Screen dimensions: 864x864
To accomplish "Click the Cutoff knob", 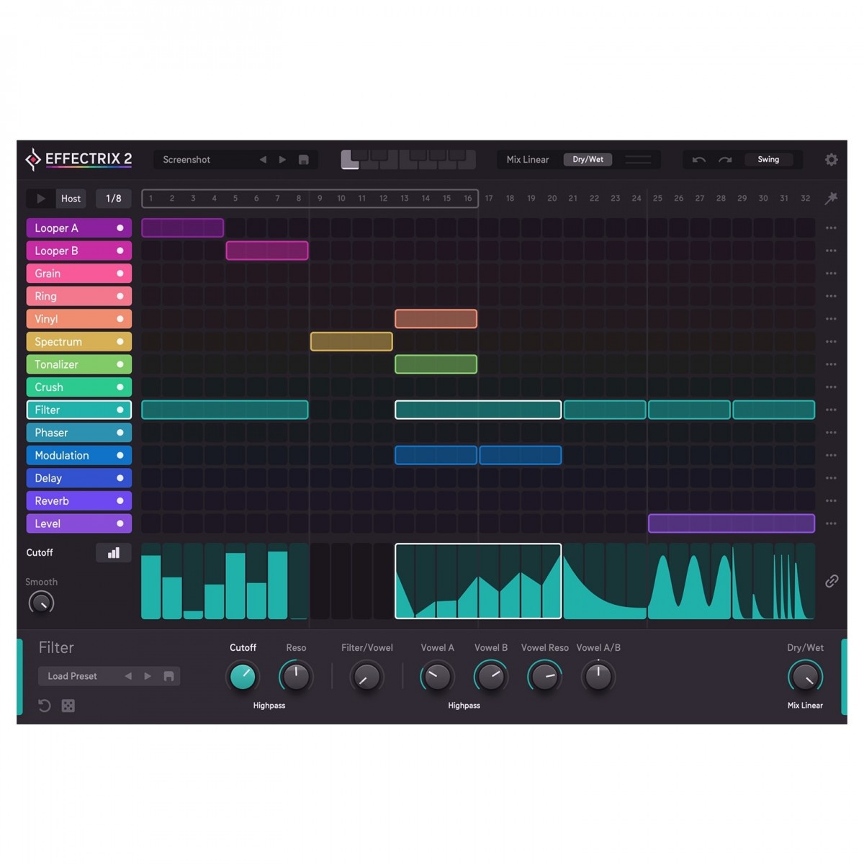I will [x=243, y=677].
